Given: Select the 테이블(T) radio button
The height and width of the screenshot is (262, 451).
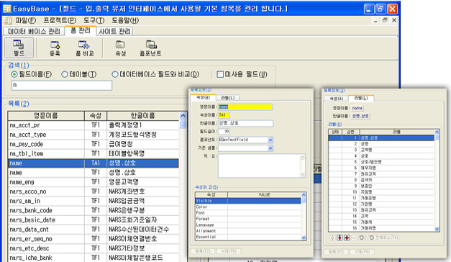Looking at the screenshot, I should pos(65,75).
